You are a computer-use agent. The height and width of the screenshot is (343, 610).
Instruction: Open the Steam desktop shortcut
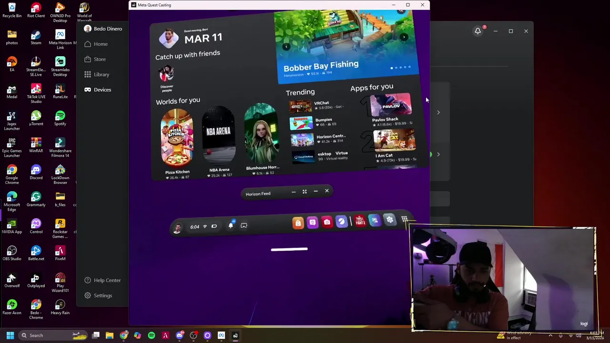point(36,38)
